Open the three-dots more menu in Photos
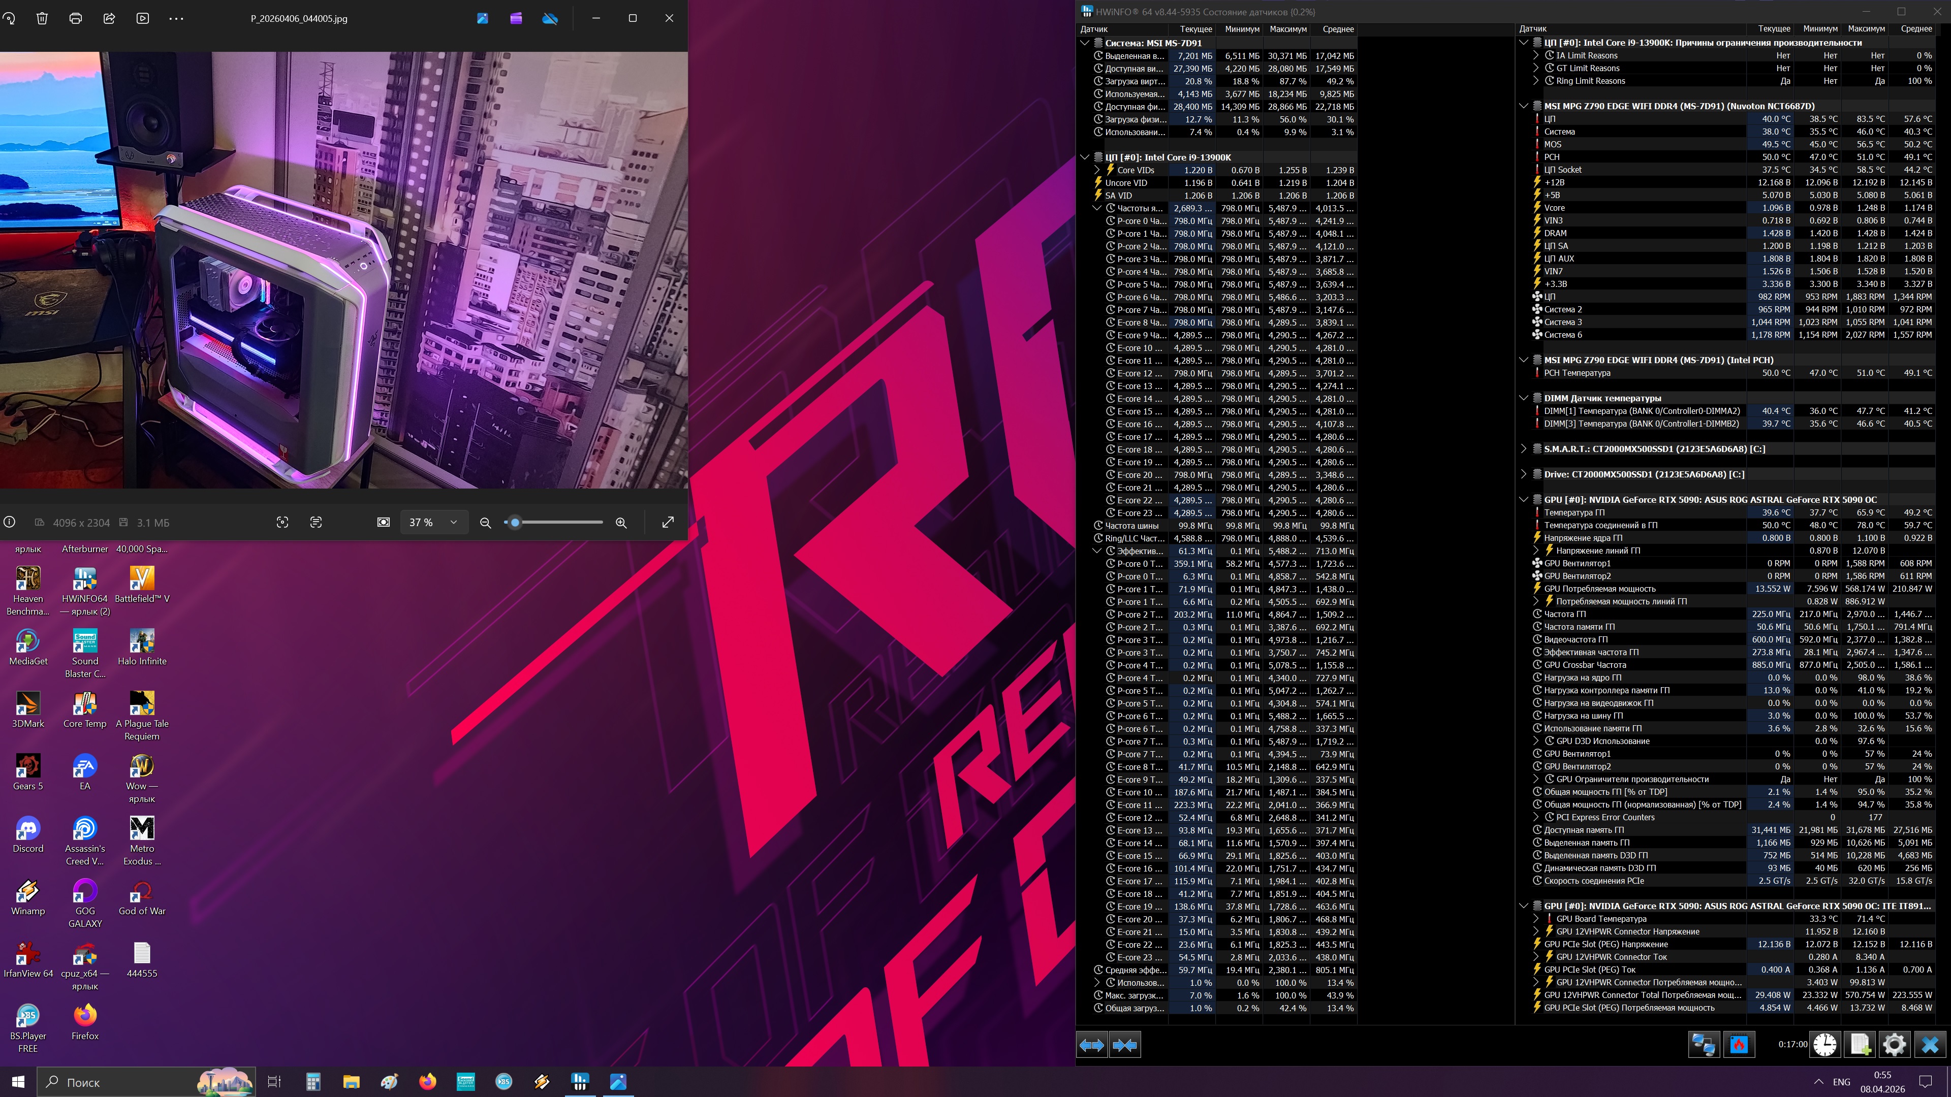 176,18
